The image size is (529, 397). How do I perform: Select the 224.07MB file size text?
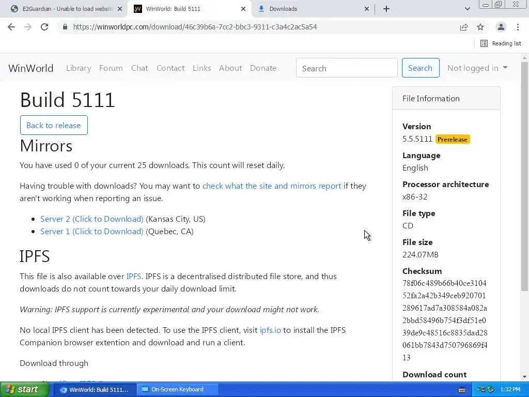tap(421, 254)
